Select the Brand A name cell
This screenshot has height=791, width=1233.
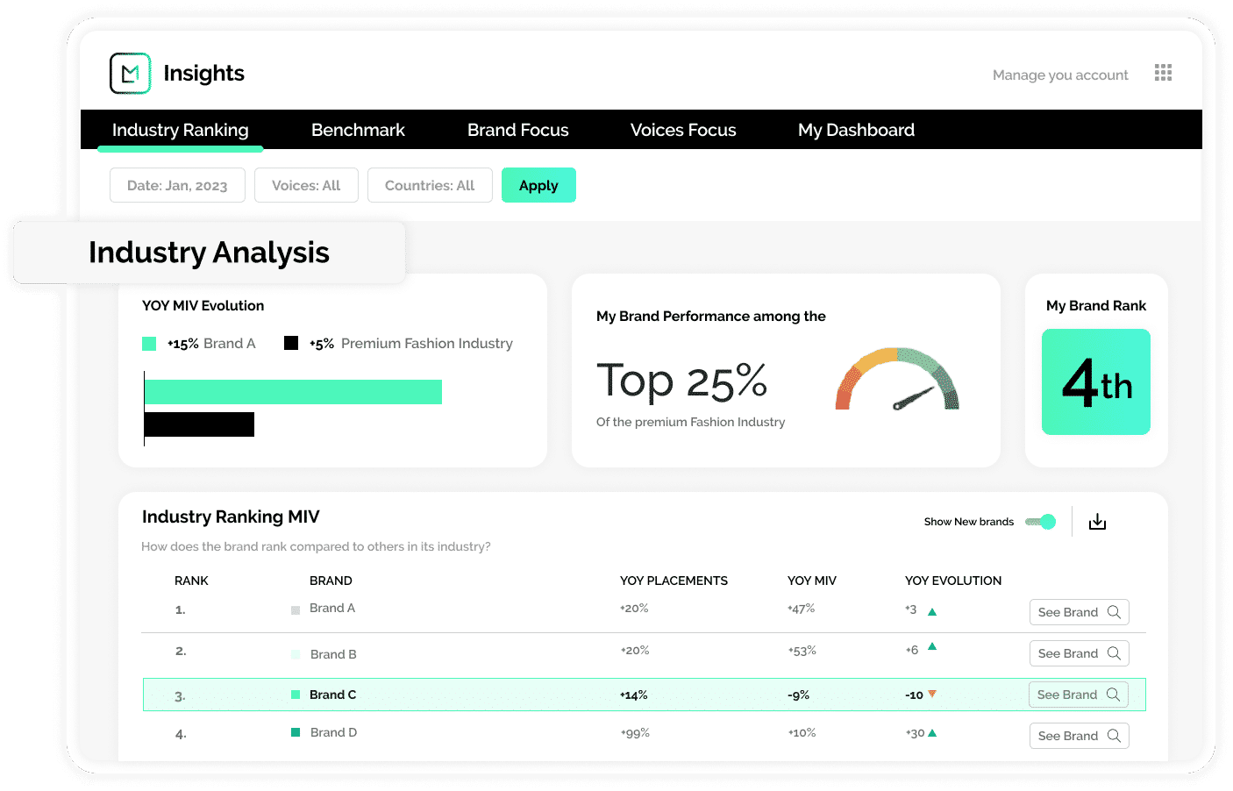click(332, 608)
